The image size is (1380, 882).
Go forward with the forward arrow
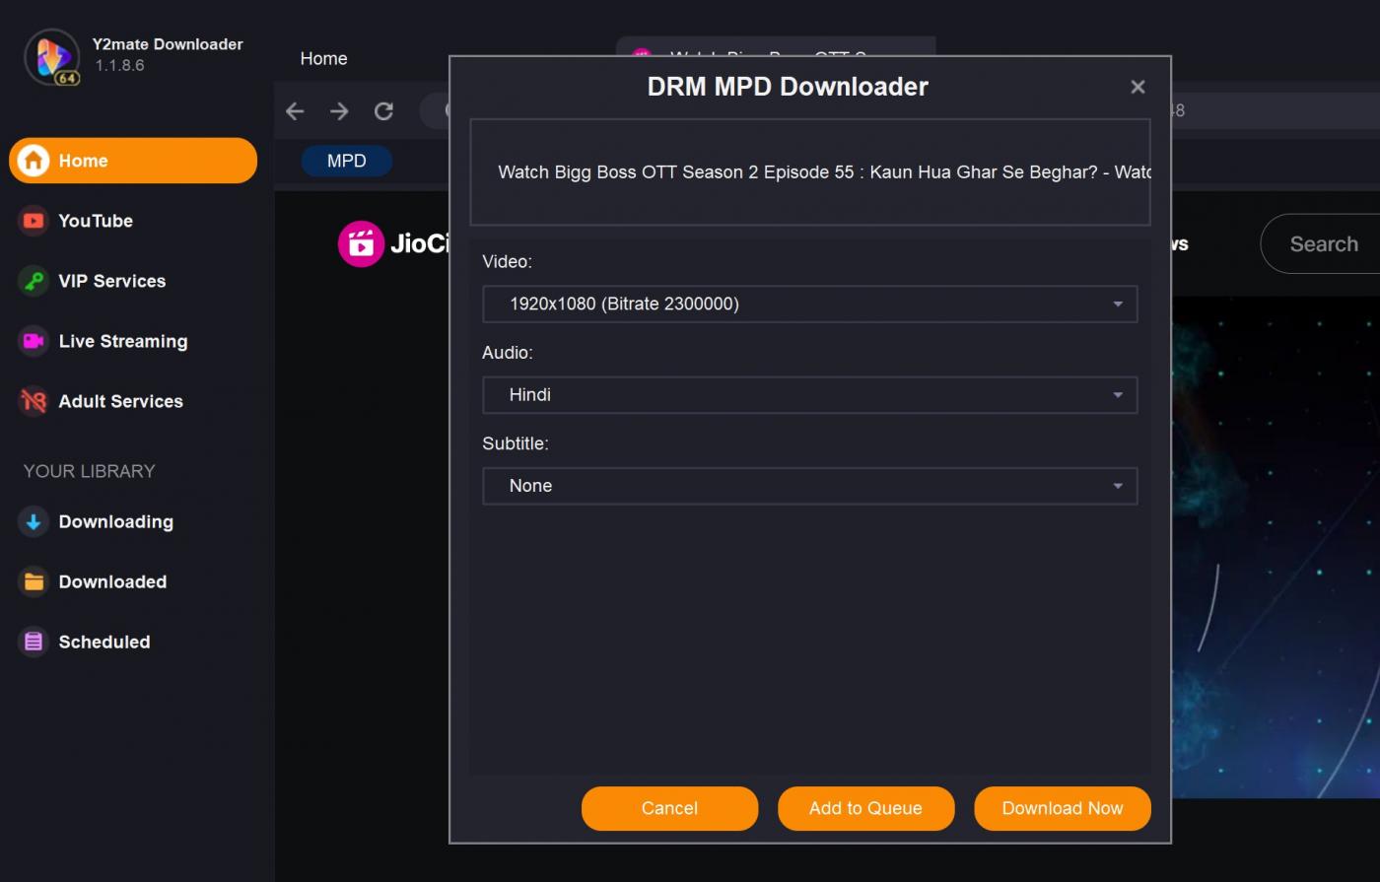(339, 110)
